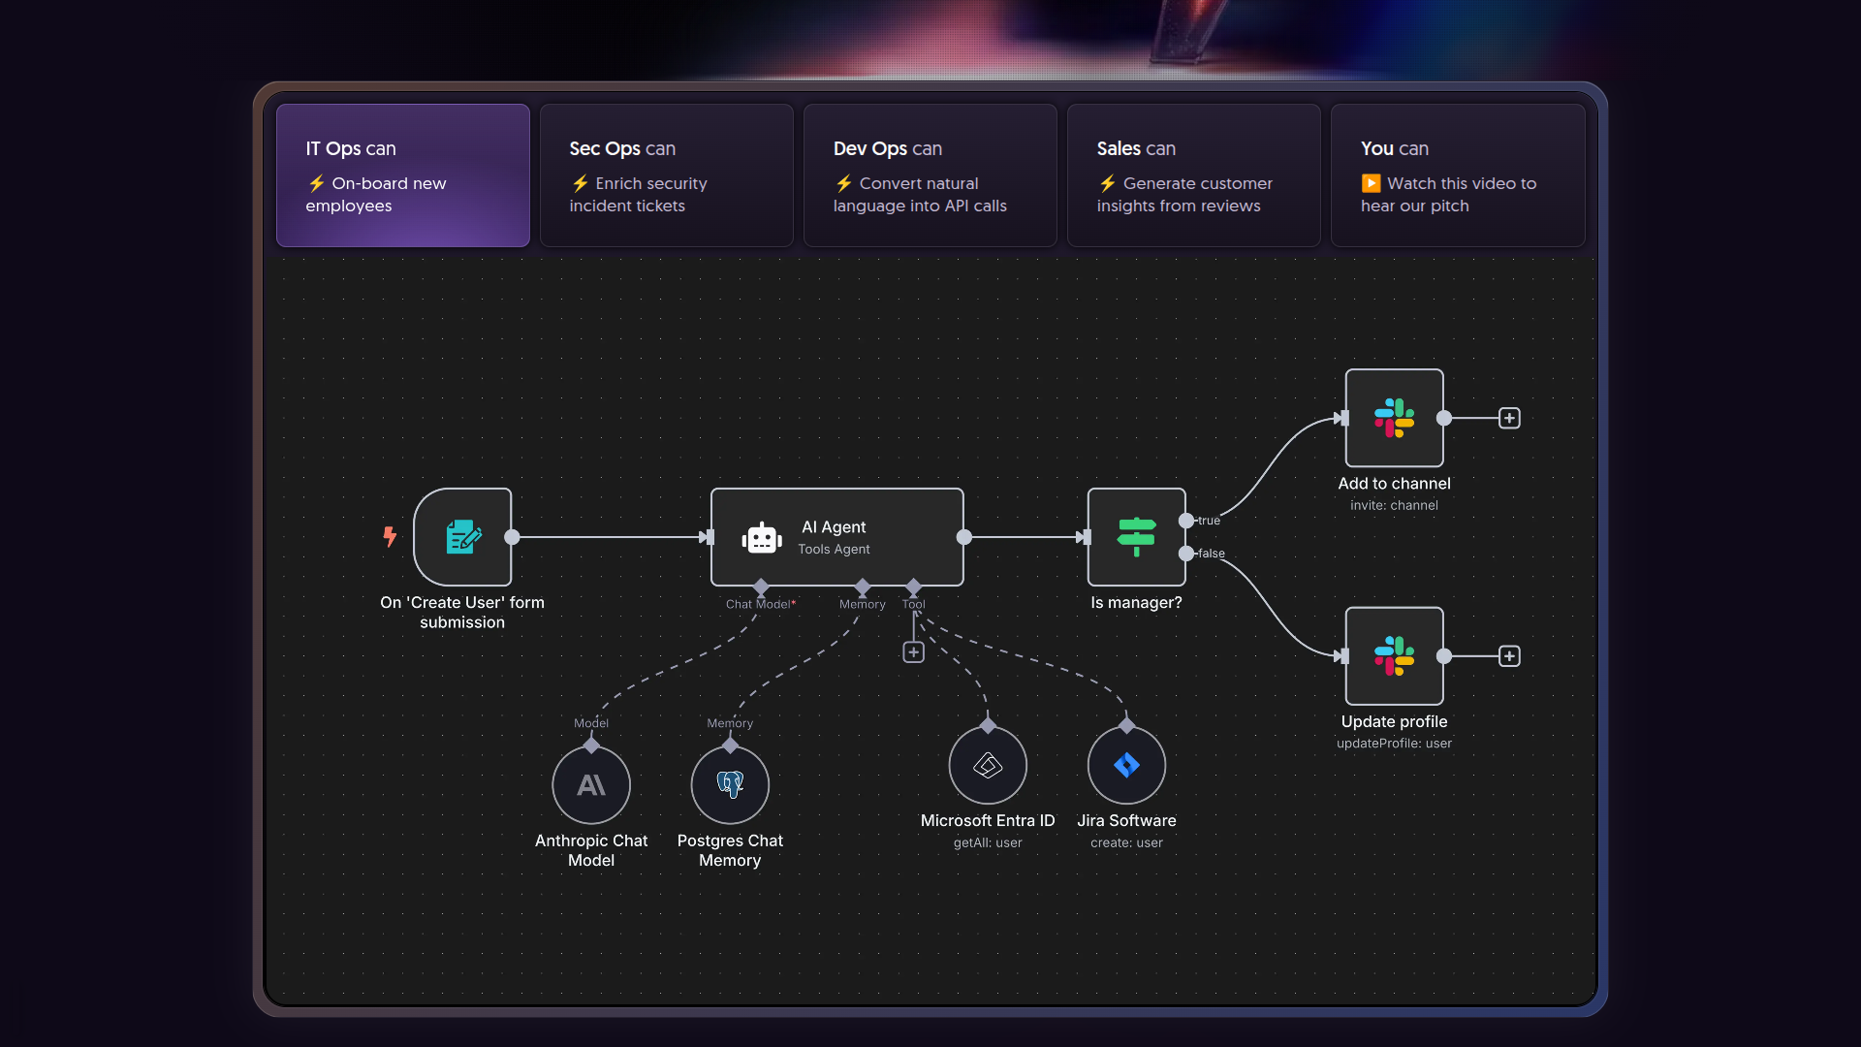Click the Jira Software node icon

1126,766
